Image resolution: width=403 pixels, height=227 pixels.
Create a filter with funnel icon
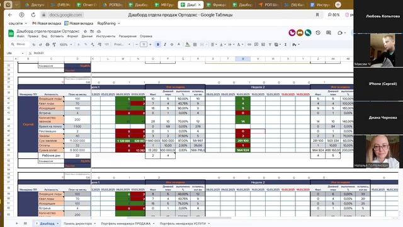[x=270, y=45]
